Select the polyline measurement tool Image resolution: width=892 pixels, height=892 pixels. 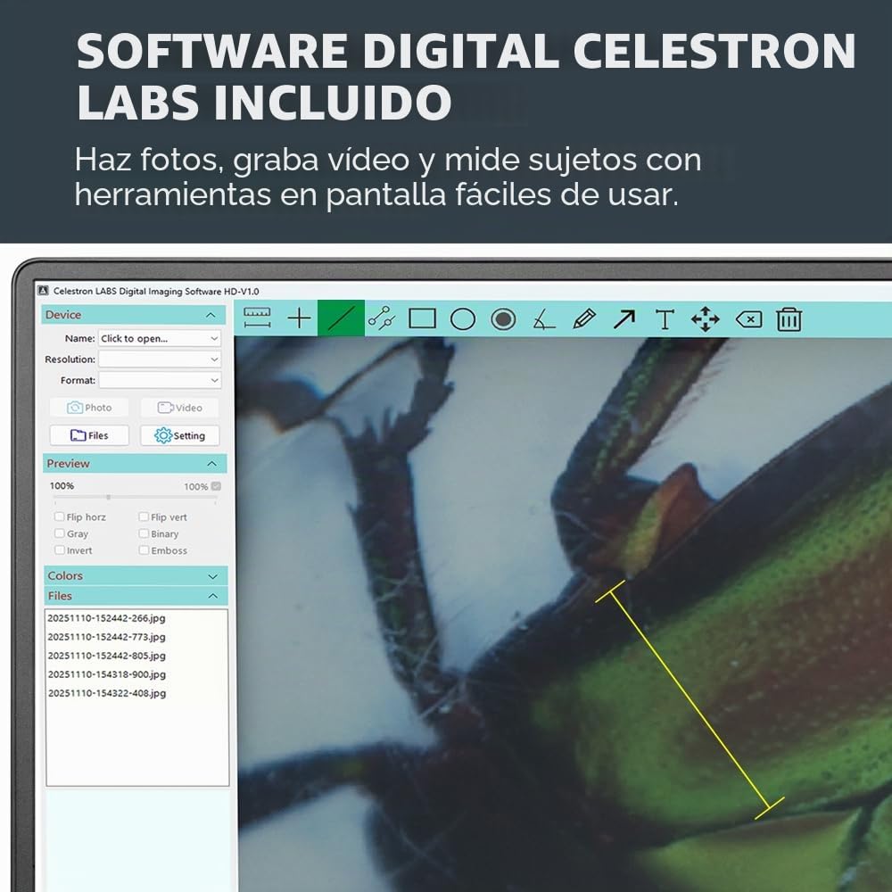(381, 318)
